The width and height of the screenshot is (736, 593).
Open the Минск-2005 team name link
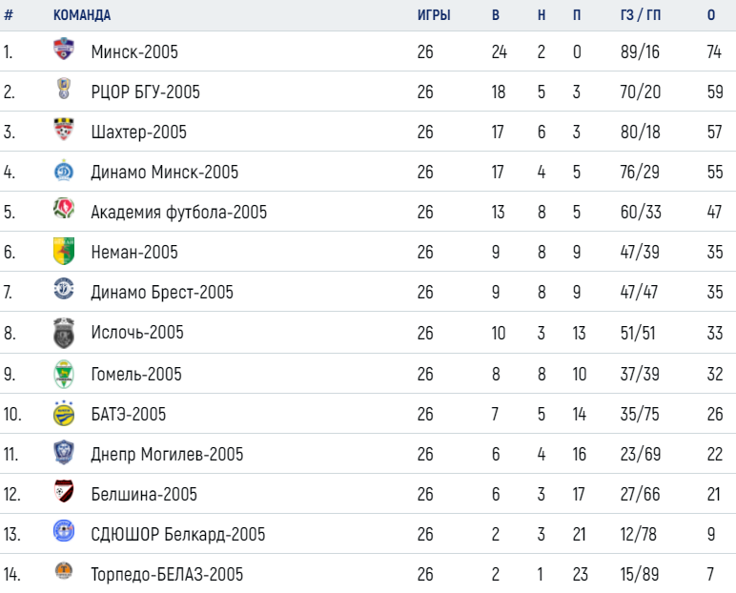(134, 51)
